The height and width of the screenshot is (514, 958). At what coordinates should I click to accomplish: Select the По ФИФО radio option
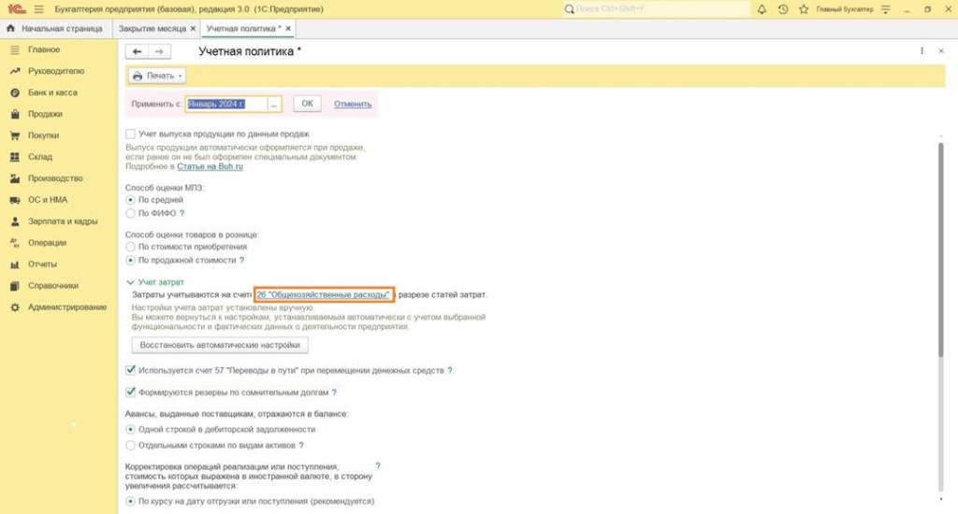130,213
